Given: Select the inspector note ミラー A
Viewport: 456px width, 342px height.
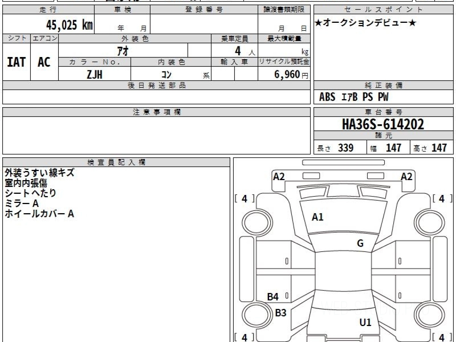Looking at the screenshot, I should (x=22, y=203).
